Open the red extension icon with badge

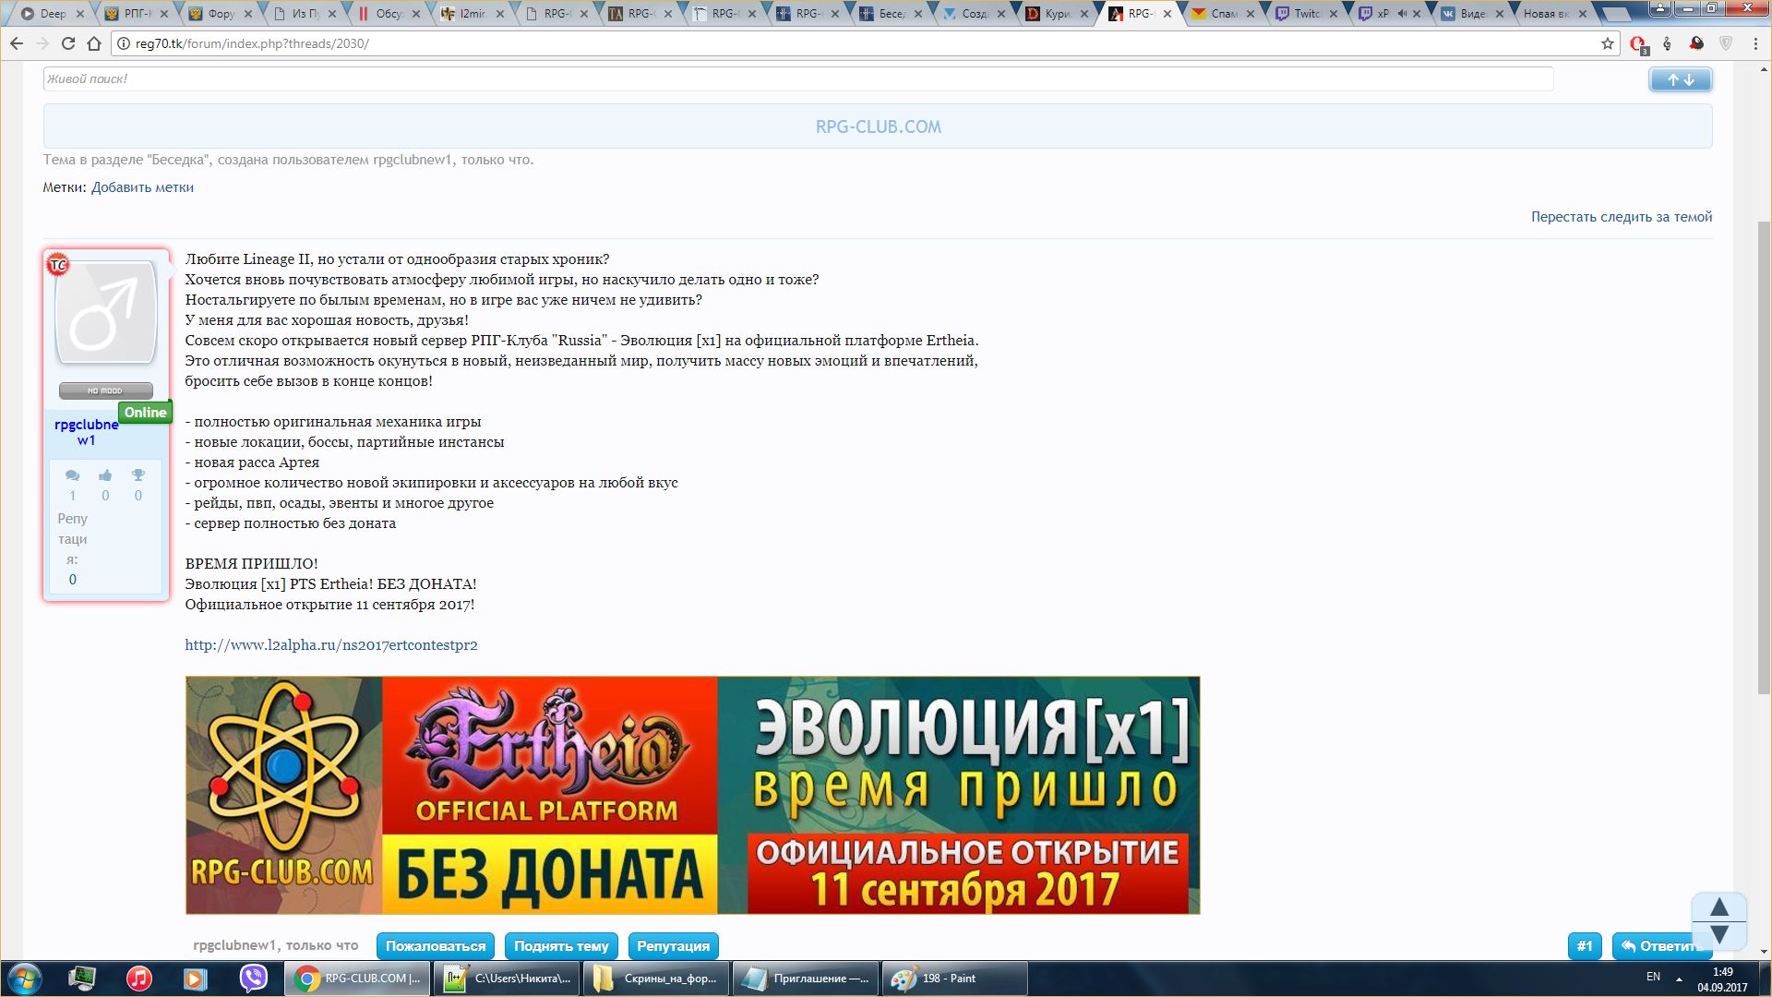coord(1638,43)
